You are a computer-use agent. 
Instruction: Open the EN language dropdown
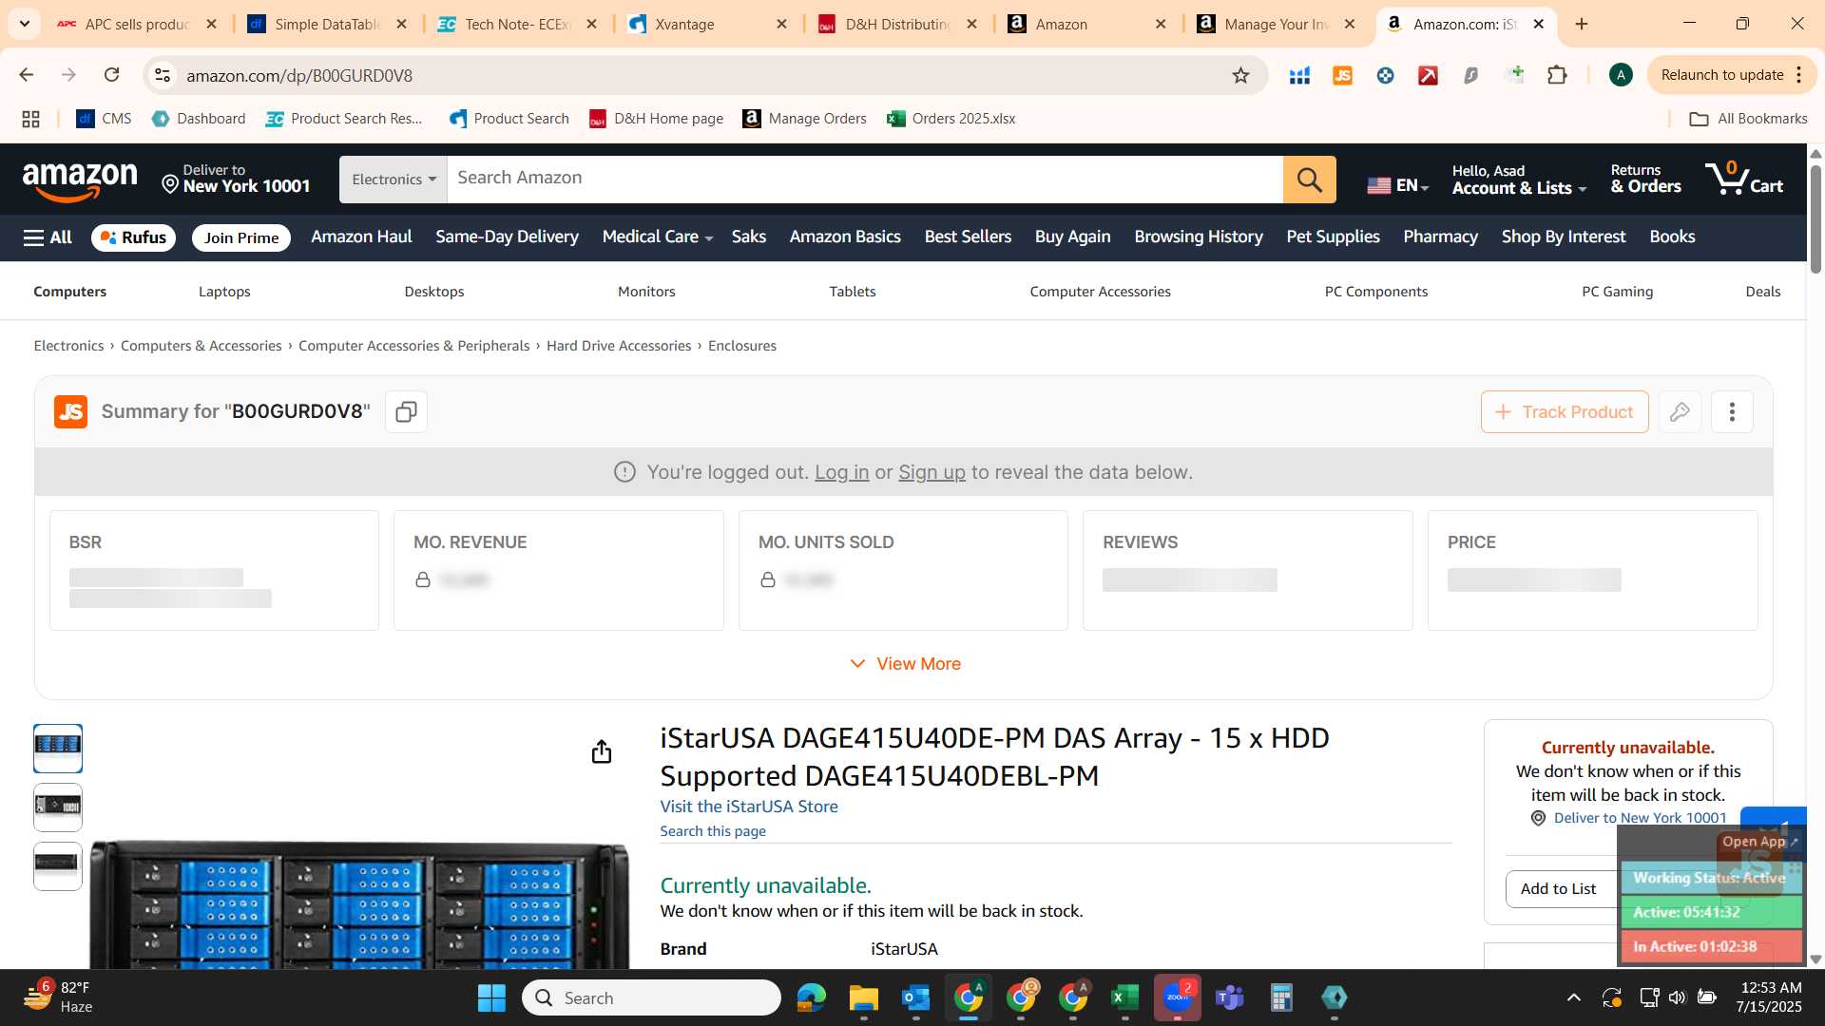click(x=1397, y=185)
